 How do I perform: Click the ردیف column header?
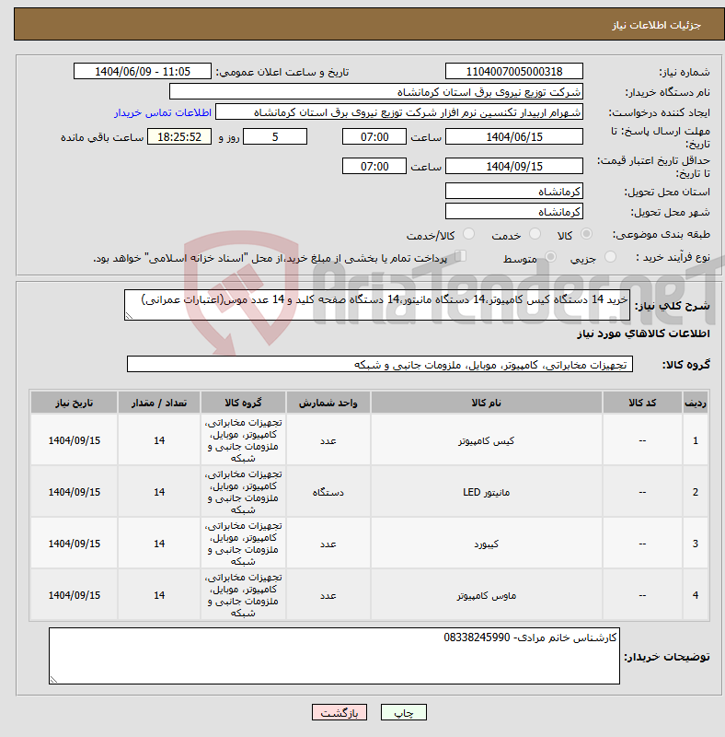[696, 403]
